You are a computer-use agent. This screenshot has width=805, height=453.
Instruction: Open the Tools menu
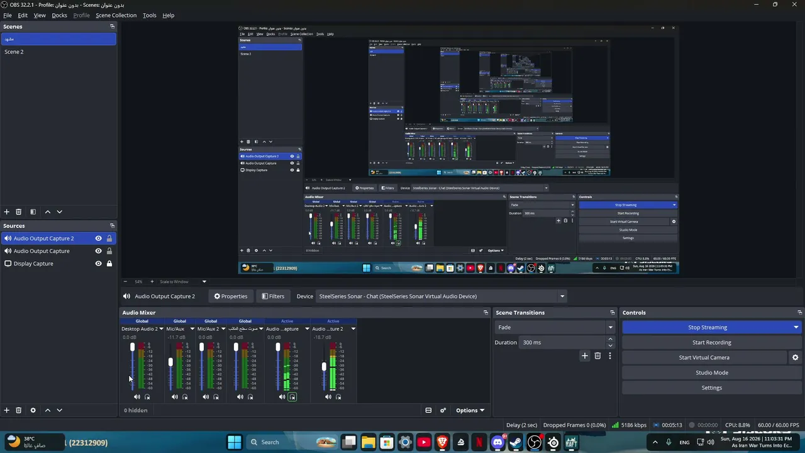click(149, 15)
